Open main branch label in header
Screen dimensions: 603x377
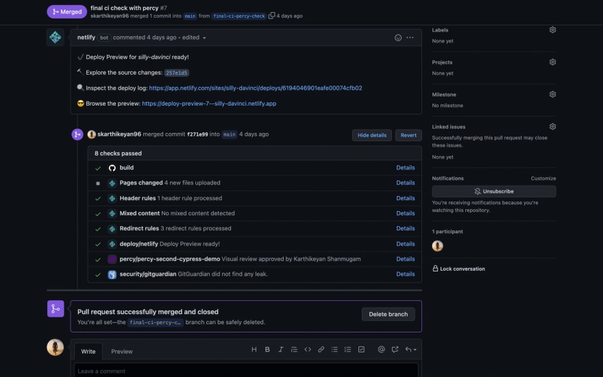click(190, 16)
